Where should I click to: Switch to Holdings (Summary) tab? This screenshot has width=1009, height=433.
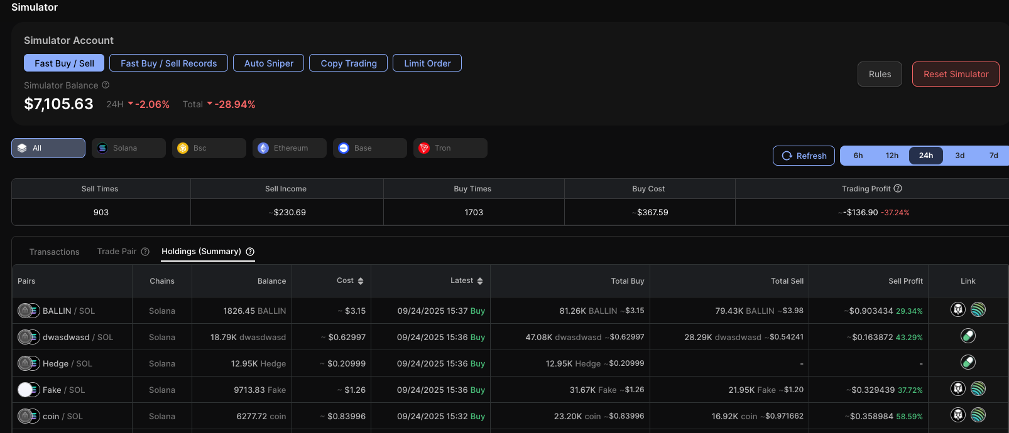coord(201,251)
